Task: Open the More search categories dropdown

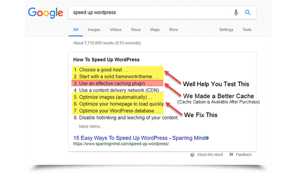Action: pyautogui.click(x=174, y=30)
